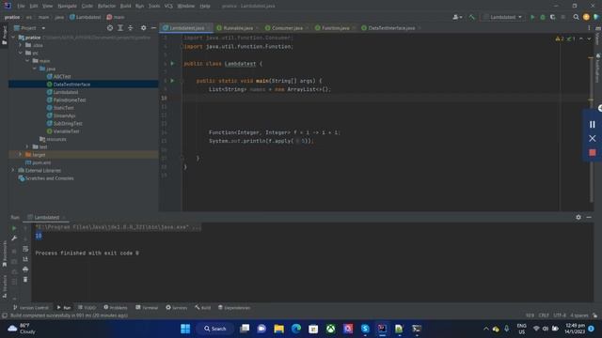Viewport: 602px width, 338px height.
Task: Expand the target folder
Action: tap(21, 154)
